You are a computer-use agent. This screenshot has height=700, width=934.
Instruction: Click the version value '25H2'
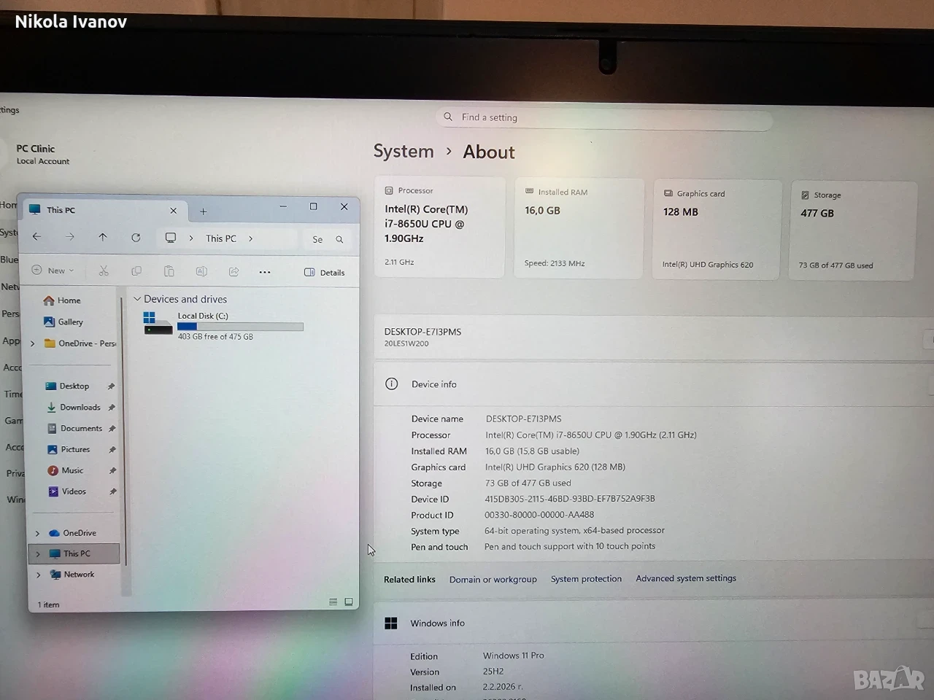(x=493, y=672)
